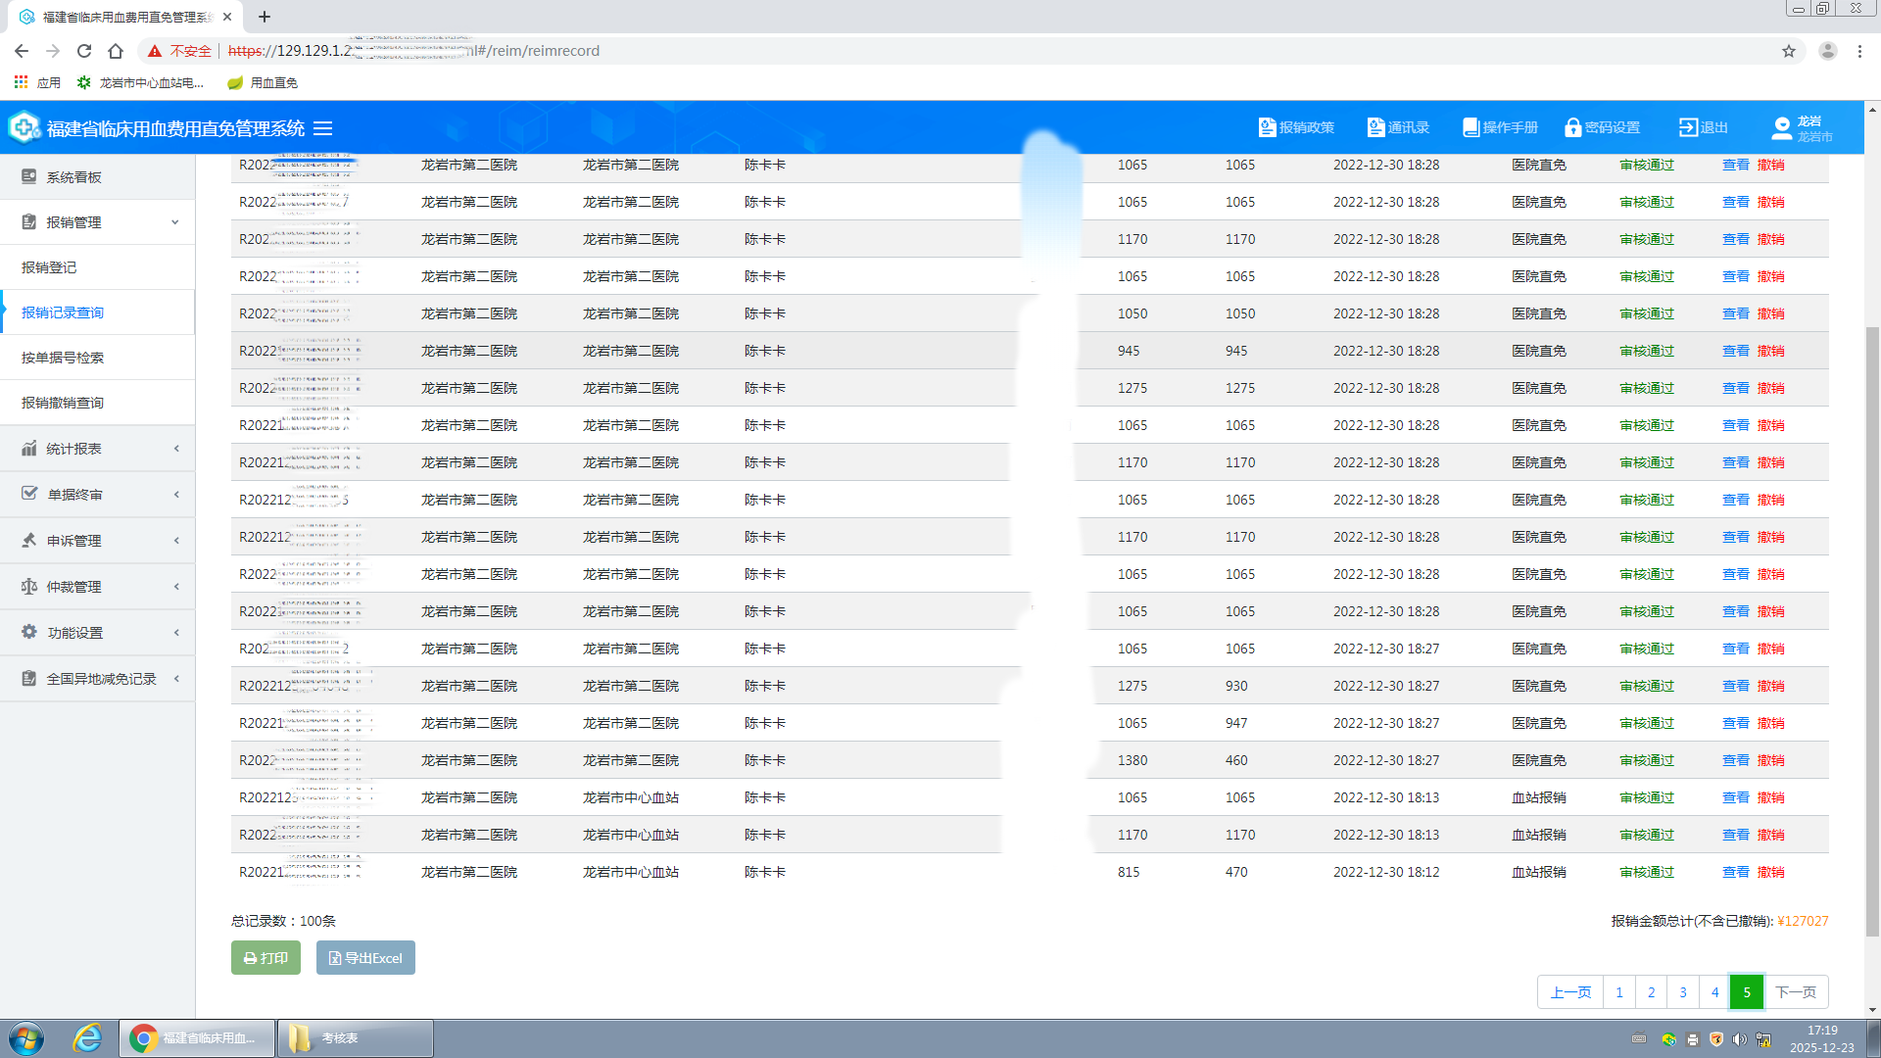Viewport: 1881px width, 1058px height.
Task: Select 按单据号检索 submenu item
Action: [63, 358]
